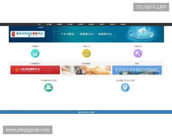172x137 pixels.
Task: Click the 人民调解平台 heading text
Action: coord(35,64)
